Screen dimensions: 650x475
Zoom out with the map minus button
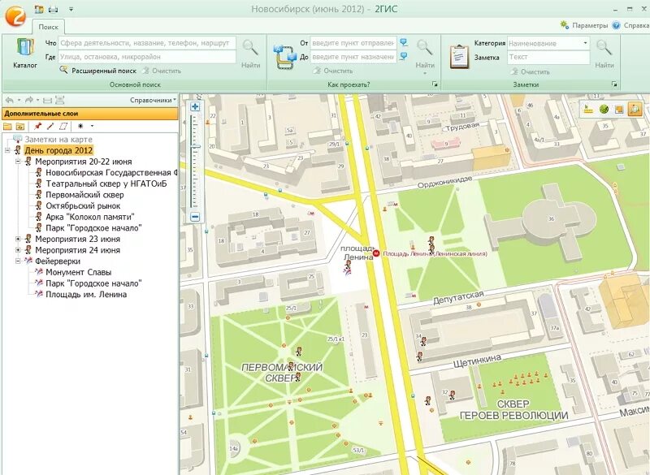(195, 217)
